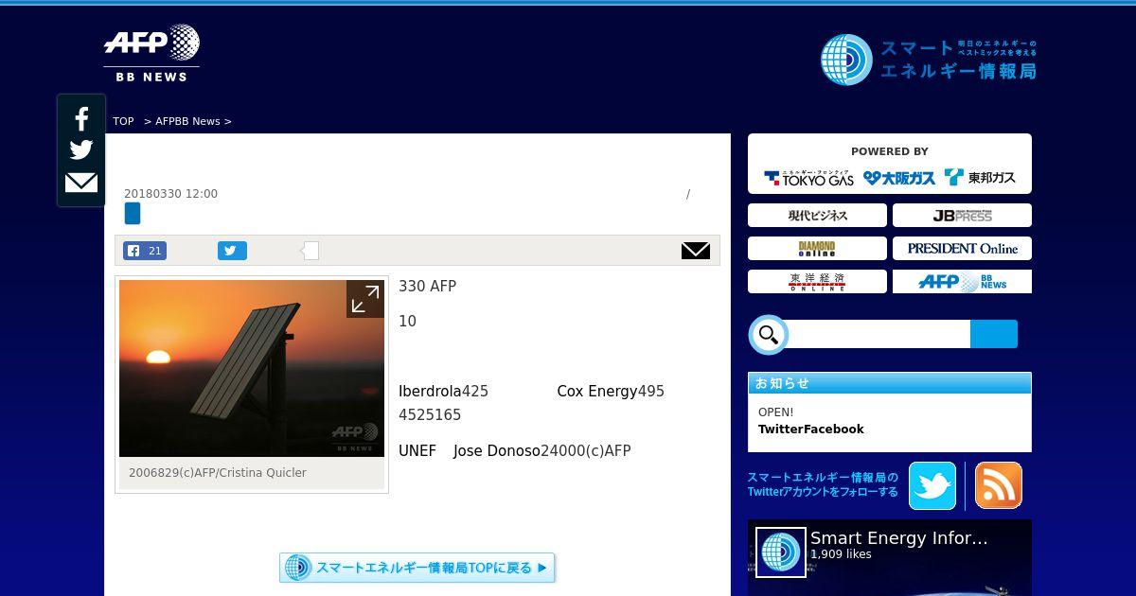Click the AFPBB News breadcrumb link
This screenshot has height=596, width=1136.
tap(187, 121)
